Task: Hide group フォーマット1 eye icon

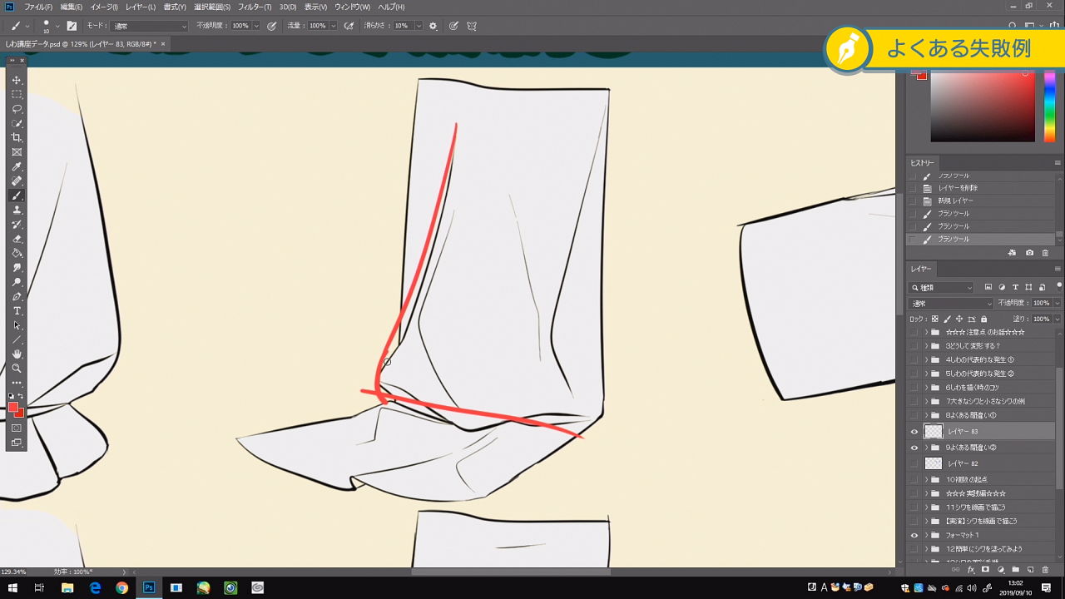Action: click(914, 535)
